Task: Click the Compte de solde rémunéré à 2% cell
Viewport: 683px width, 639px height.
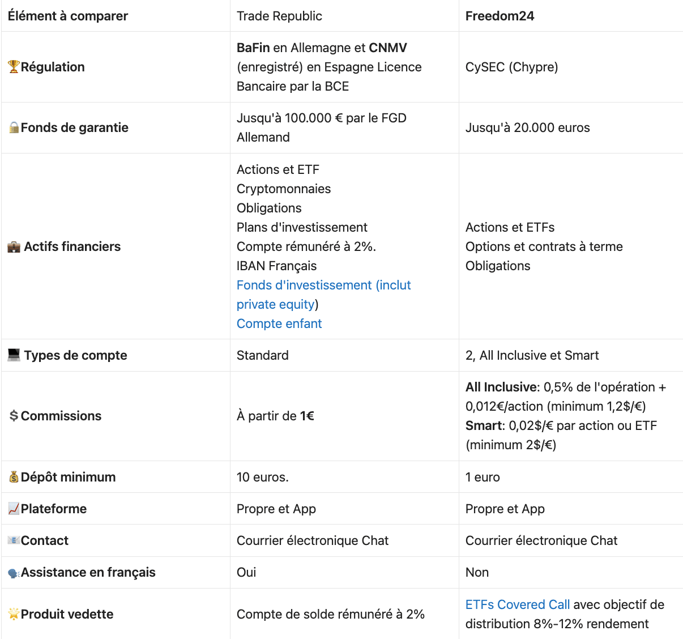Action: pyautogui.click(x=330, y=614)
